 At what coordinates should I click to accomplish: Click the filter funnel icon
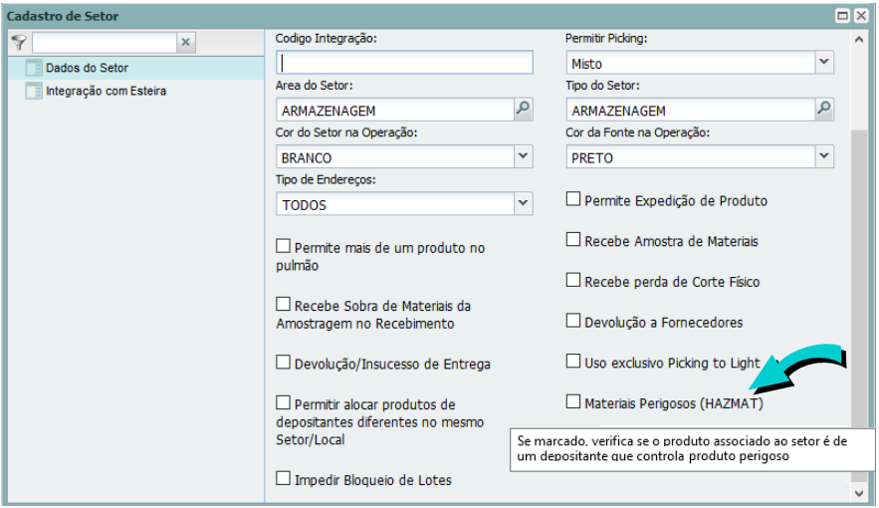coord(18,42)
